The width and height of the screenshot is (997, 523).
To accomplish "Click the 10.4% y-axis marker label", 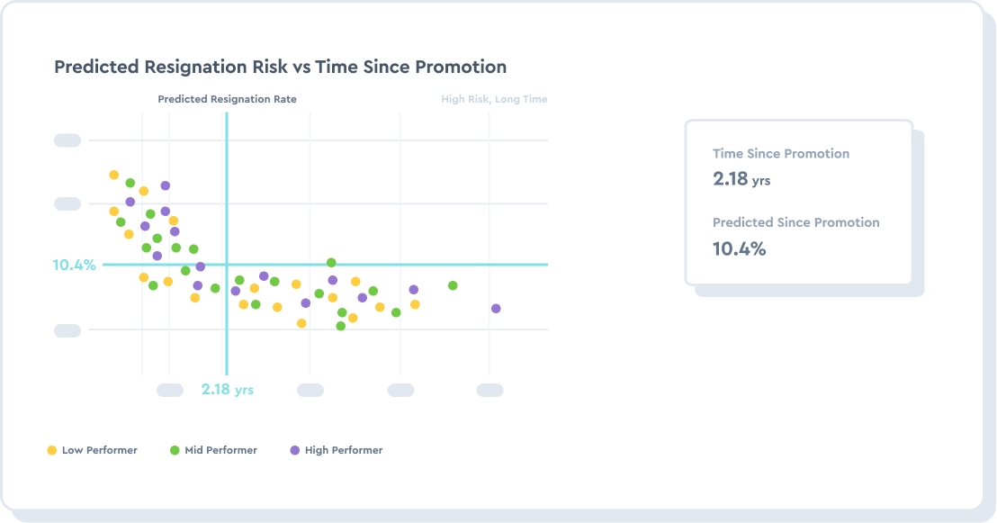I will pyautogui.click(x=74, y=265).
